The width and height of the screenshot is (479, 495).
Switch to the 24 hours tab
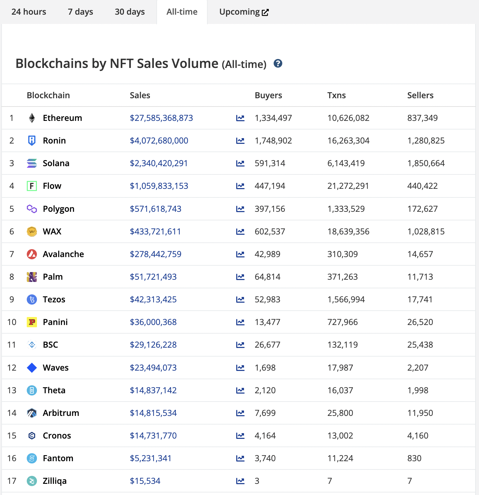coord(29,12)
